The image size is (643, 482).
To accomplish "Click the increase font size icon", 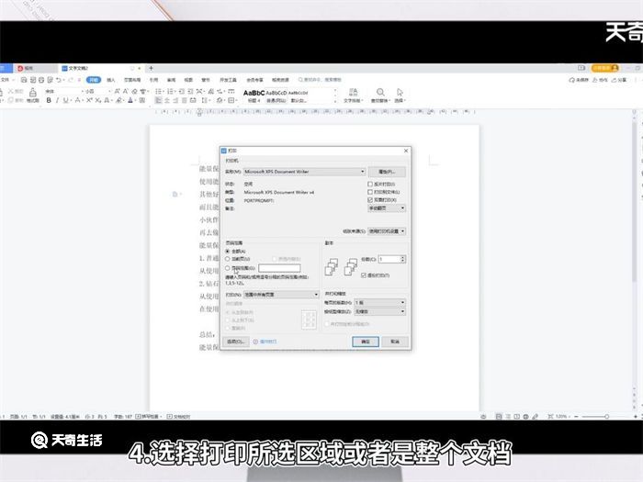I will point(117,91).
